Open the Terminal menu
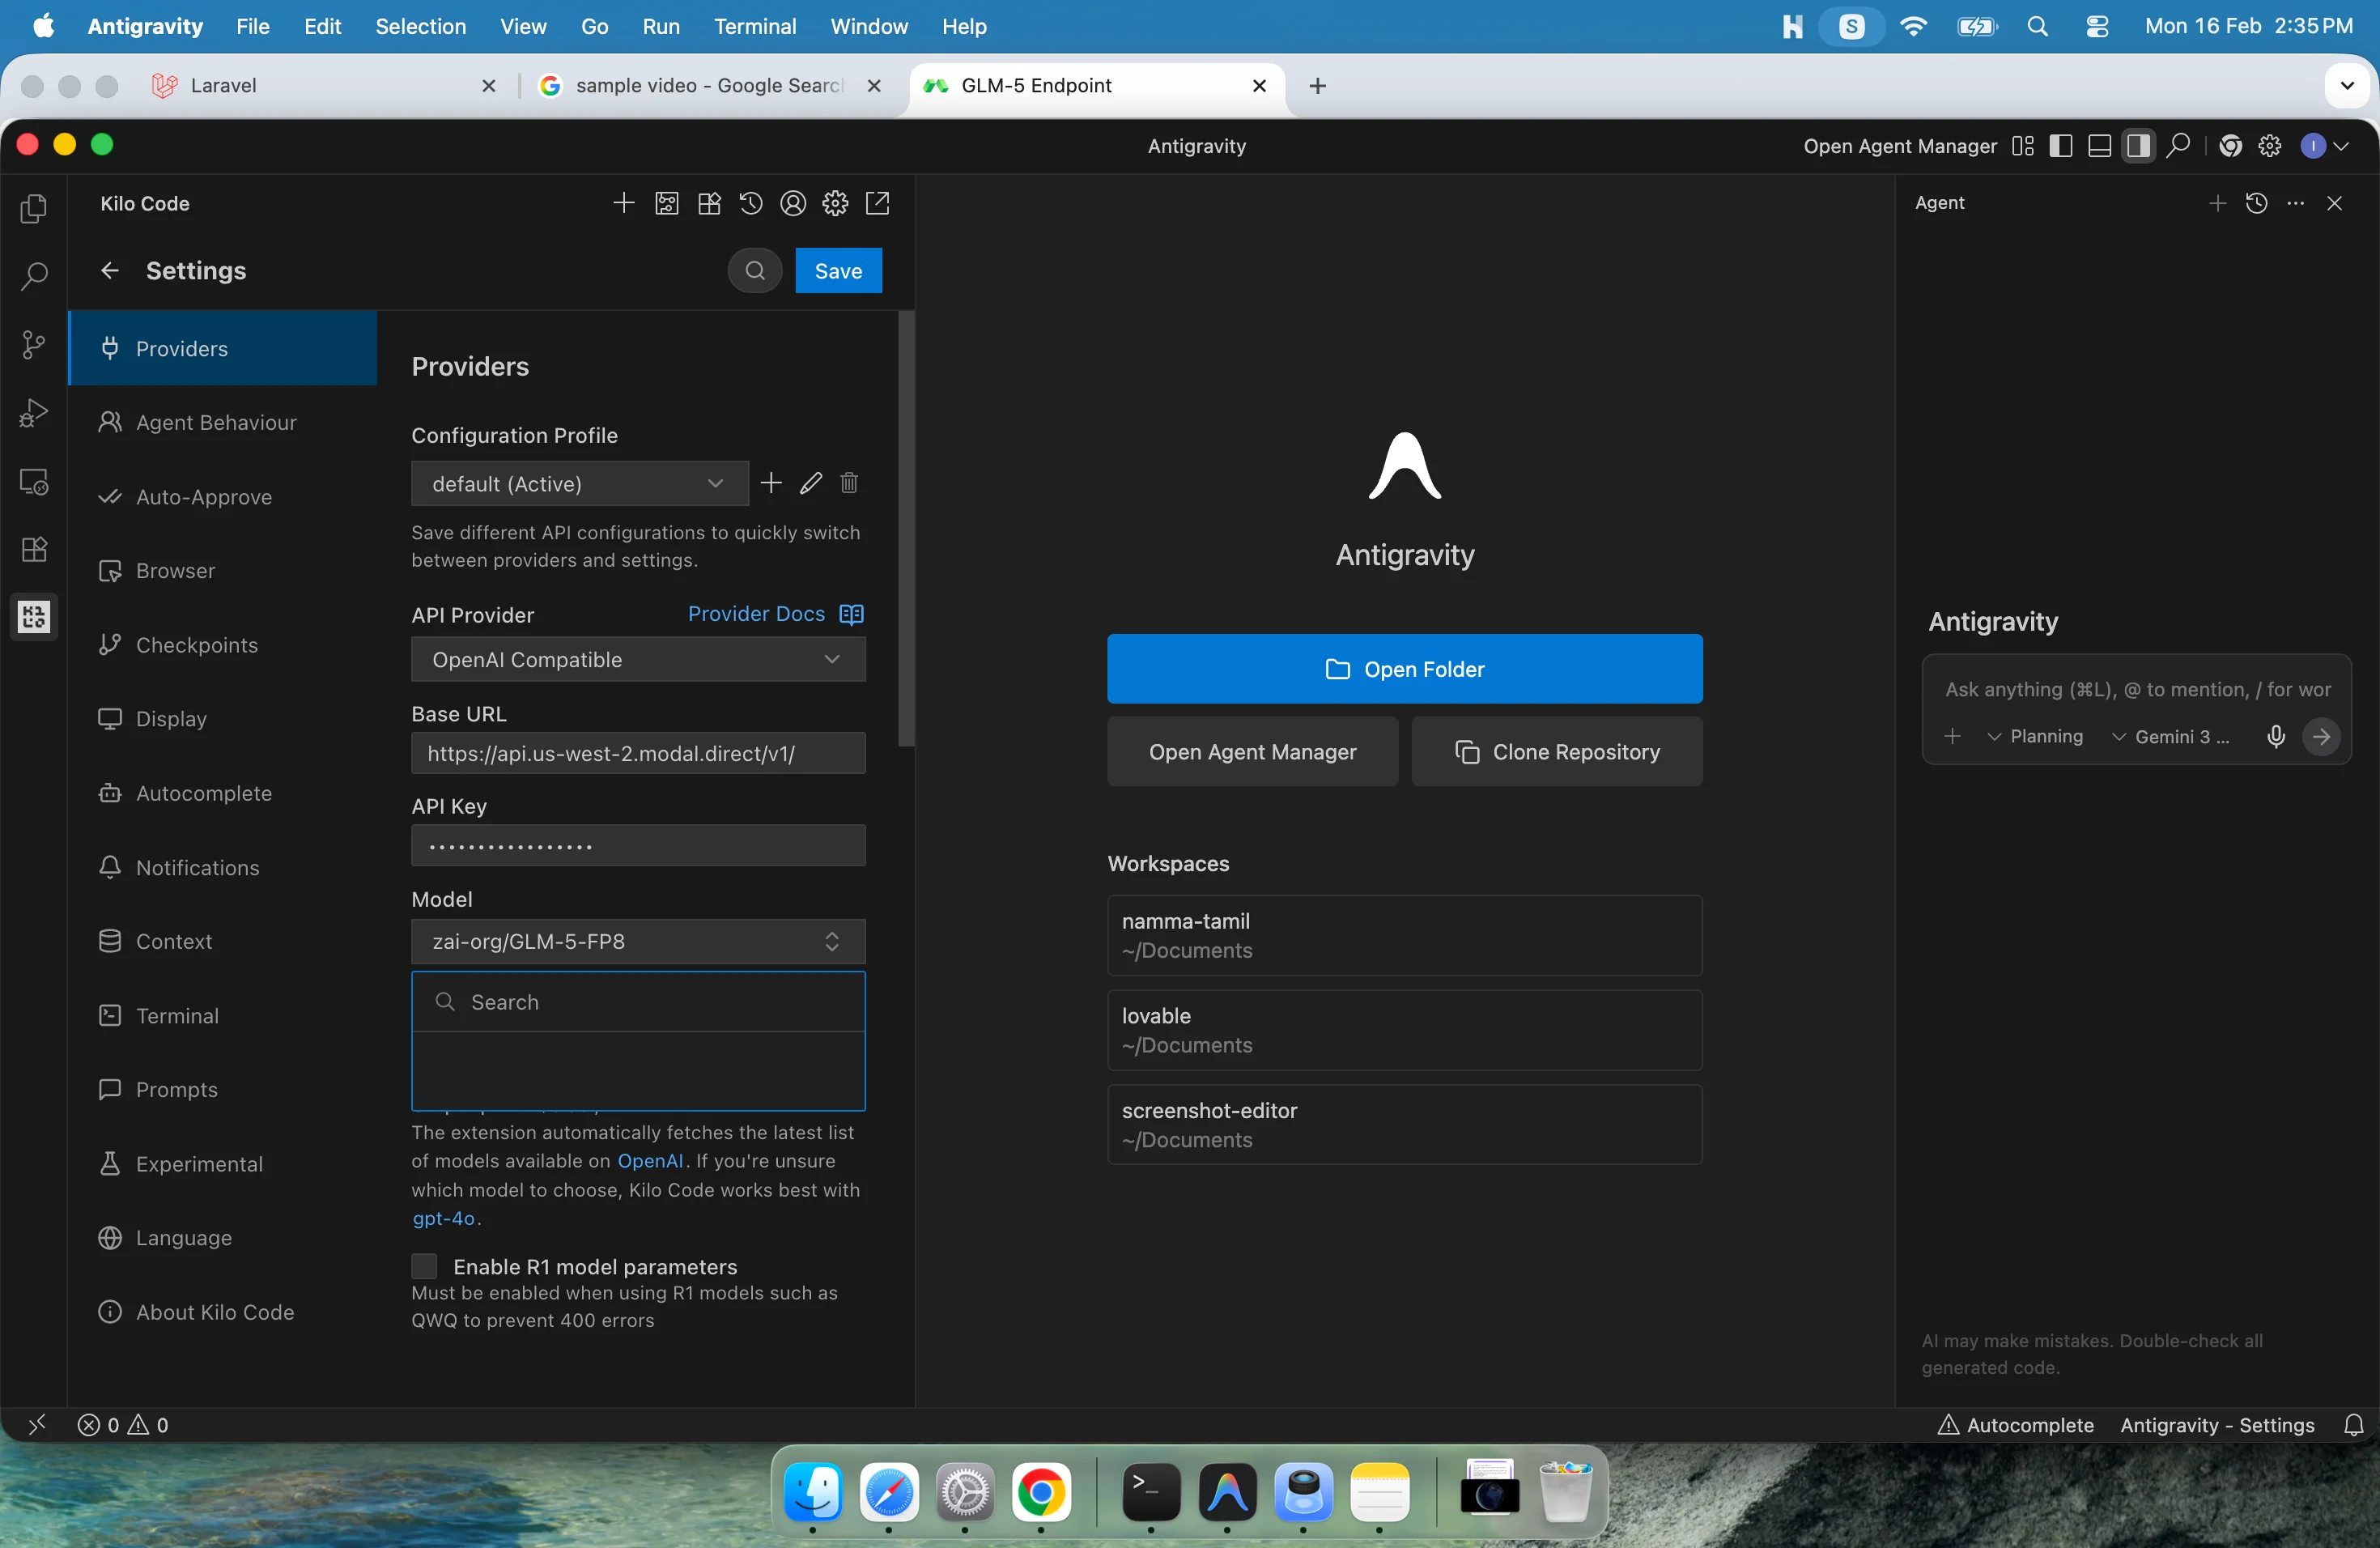Image resolution: width=2380 pixels, height=1548 pixels. (755, 27)
